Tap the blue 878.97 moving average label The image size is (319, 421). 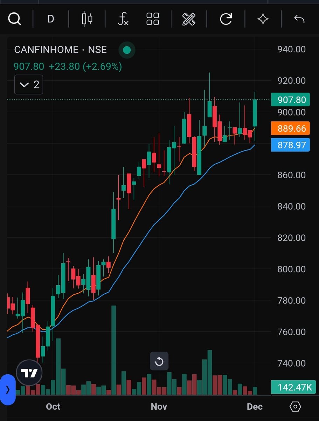coord(291,145)
